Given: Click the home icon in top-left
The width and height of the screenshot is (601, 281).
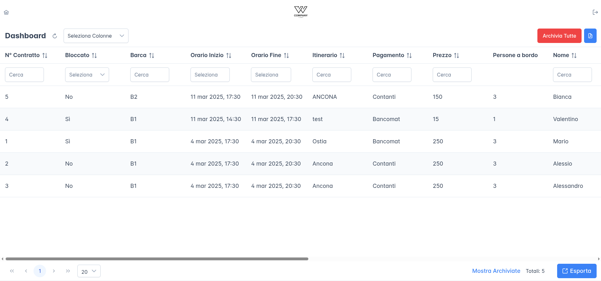Looking at the screenshot, I should [6, 13].
